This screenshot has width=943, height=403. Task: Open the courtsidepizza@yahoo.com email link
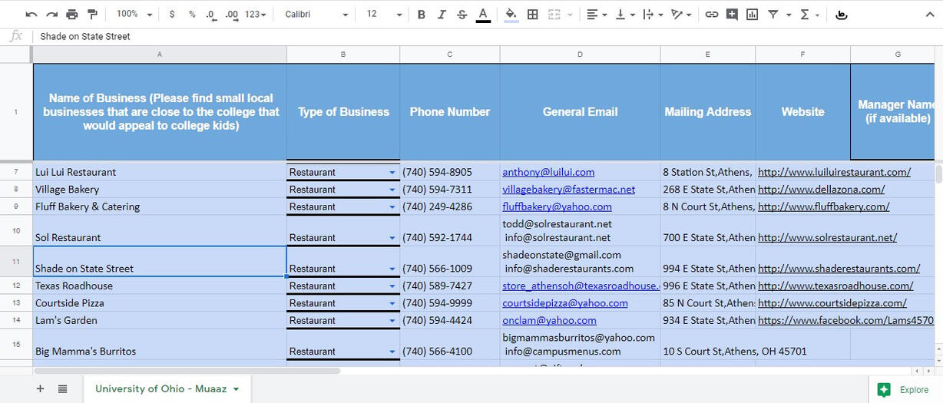[565, 303]
